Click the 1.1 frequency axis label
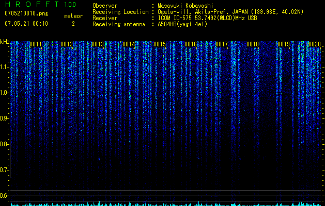Image resolution: width=325 pixels, height=206 pixels. (x=4, y=67)
